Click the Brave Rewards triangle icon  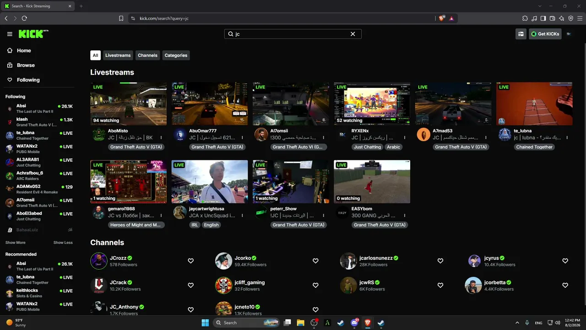coord(451,18)
